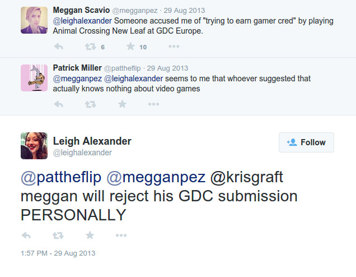Viewport: 356px width, 277px height.
Task: Retweet Leigh Alexander's main tweet
Action: [x=58, y=236]
